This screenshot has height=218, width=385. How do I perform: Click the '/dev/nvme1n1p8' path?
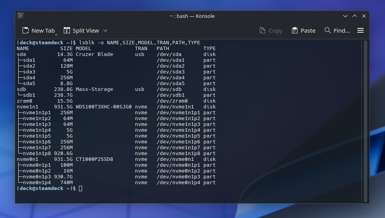[178, 153]
